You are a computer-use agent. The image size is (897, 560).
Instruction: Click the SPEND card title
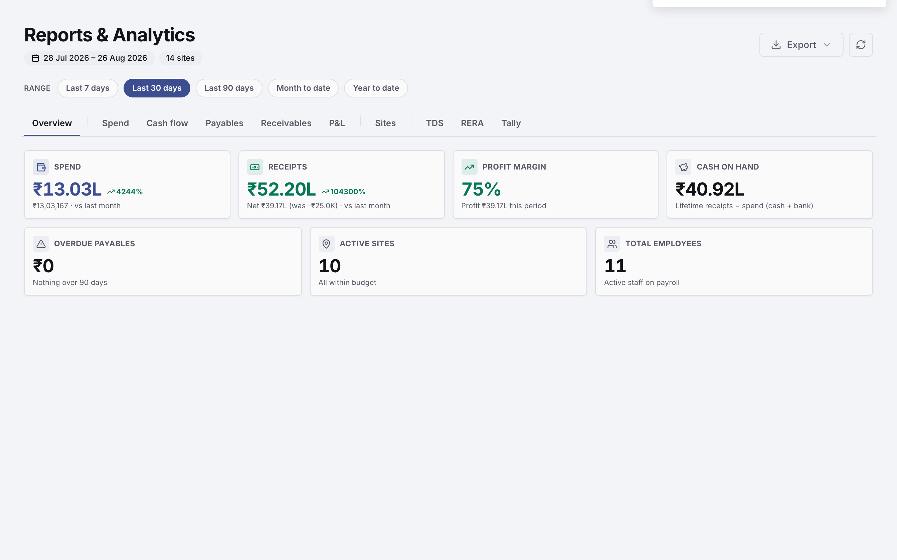[x=67, y=167]
